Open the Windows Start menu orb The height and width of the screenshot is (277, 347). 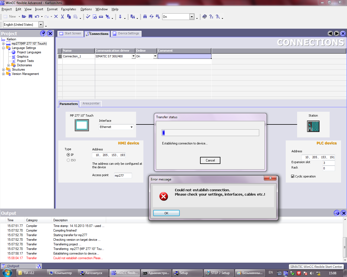click(x=7, y=273)
